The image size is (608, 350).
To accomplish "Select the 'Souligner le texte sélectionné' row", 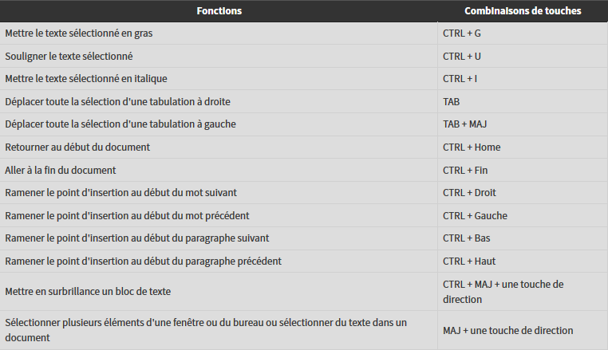I will coord(304,56).
